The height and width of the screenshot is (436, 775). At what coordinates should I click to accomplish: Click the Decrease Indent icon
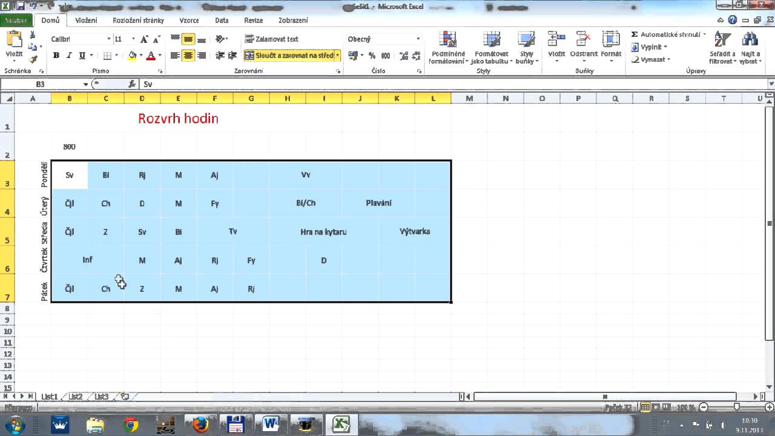[x=220, y=55]
